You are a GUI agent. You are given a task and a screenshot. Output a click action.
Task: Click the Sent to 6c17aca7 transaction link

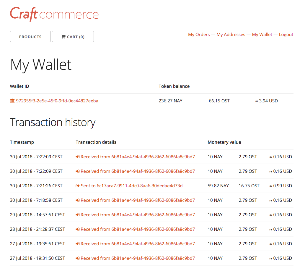point(132,186)
